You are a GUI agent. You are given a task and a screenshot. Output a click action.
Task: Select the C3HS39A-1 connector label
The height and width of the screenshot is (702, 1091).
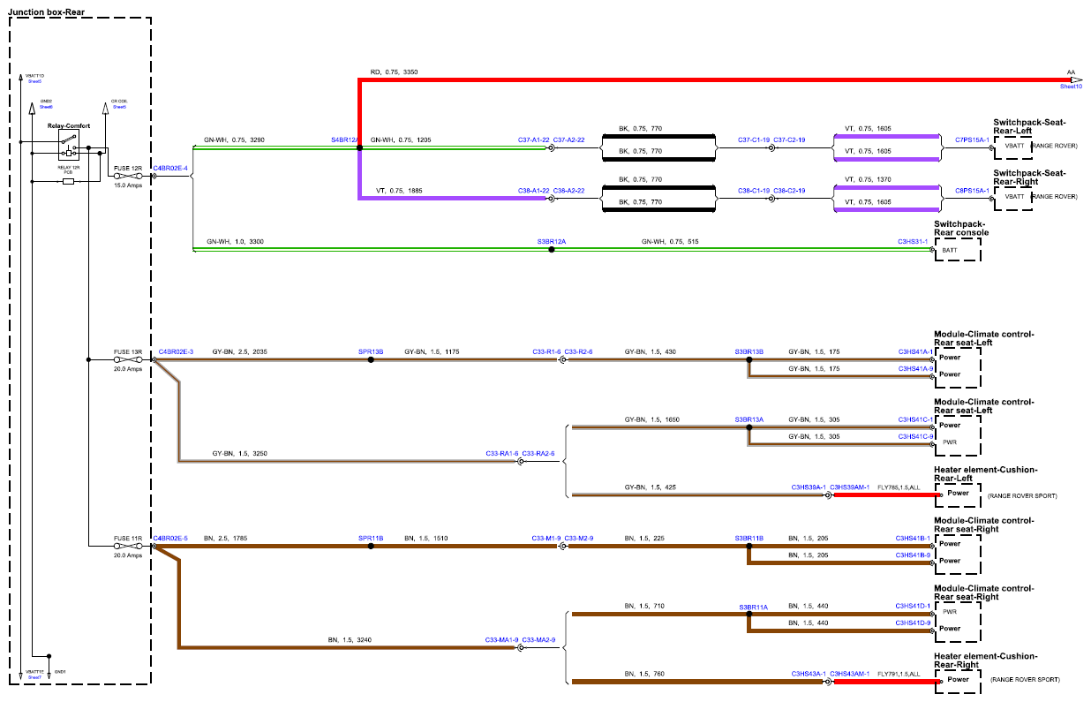[808, 487]
